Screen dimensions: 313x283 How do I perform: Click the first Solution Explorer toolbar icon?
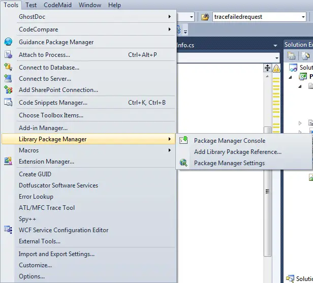(x=291, y=56)
